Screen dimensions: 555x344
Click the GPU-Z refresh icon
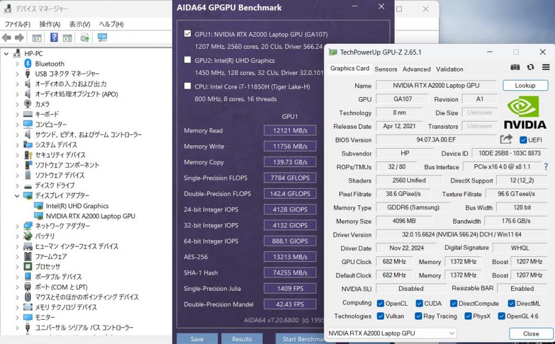(x=531, y=67)
